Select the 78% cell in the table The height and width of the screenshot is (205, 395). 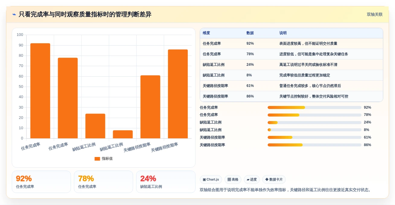[250, 54]
